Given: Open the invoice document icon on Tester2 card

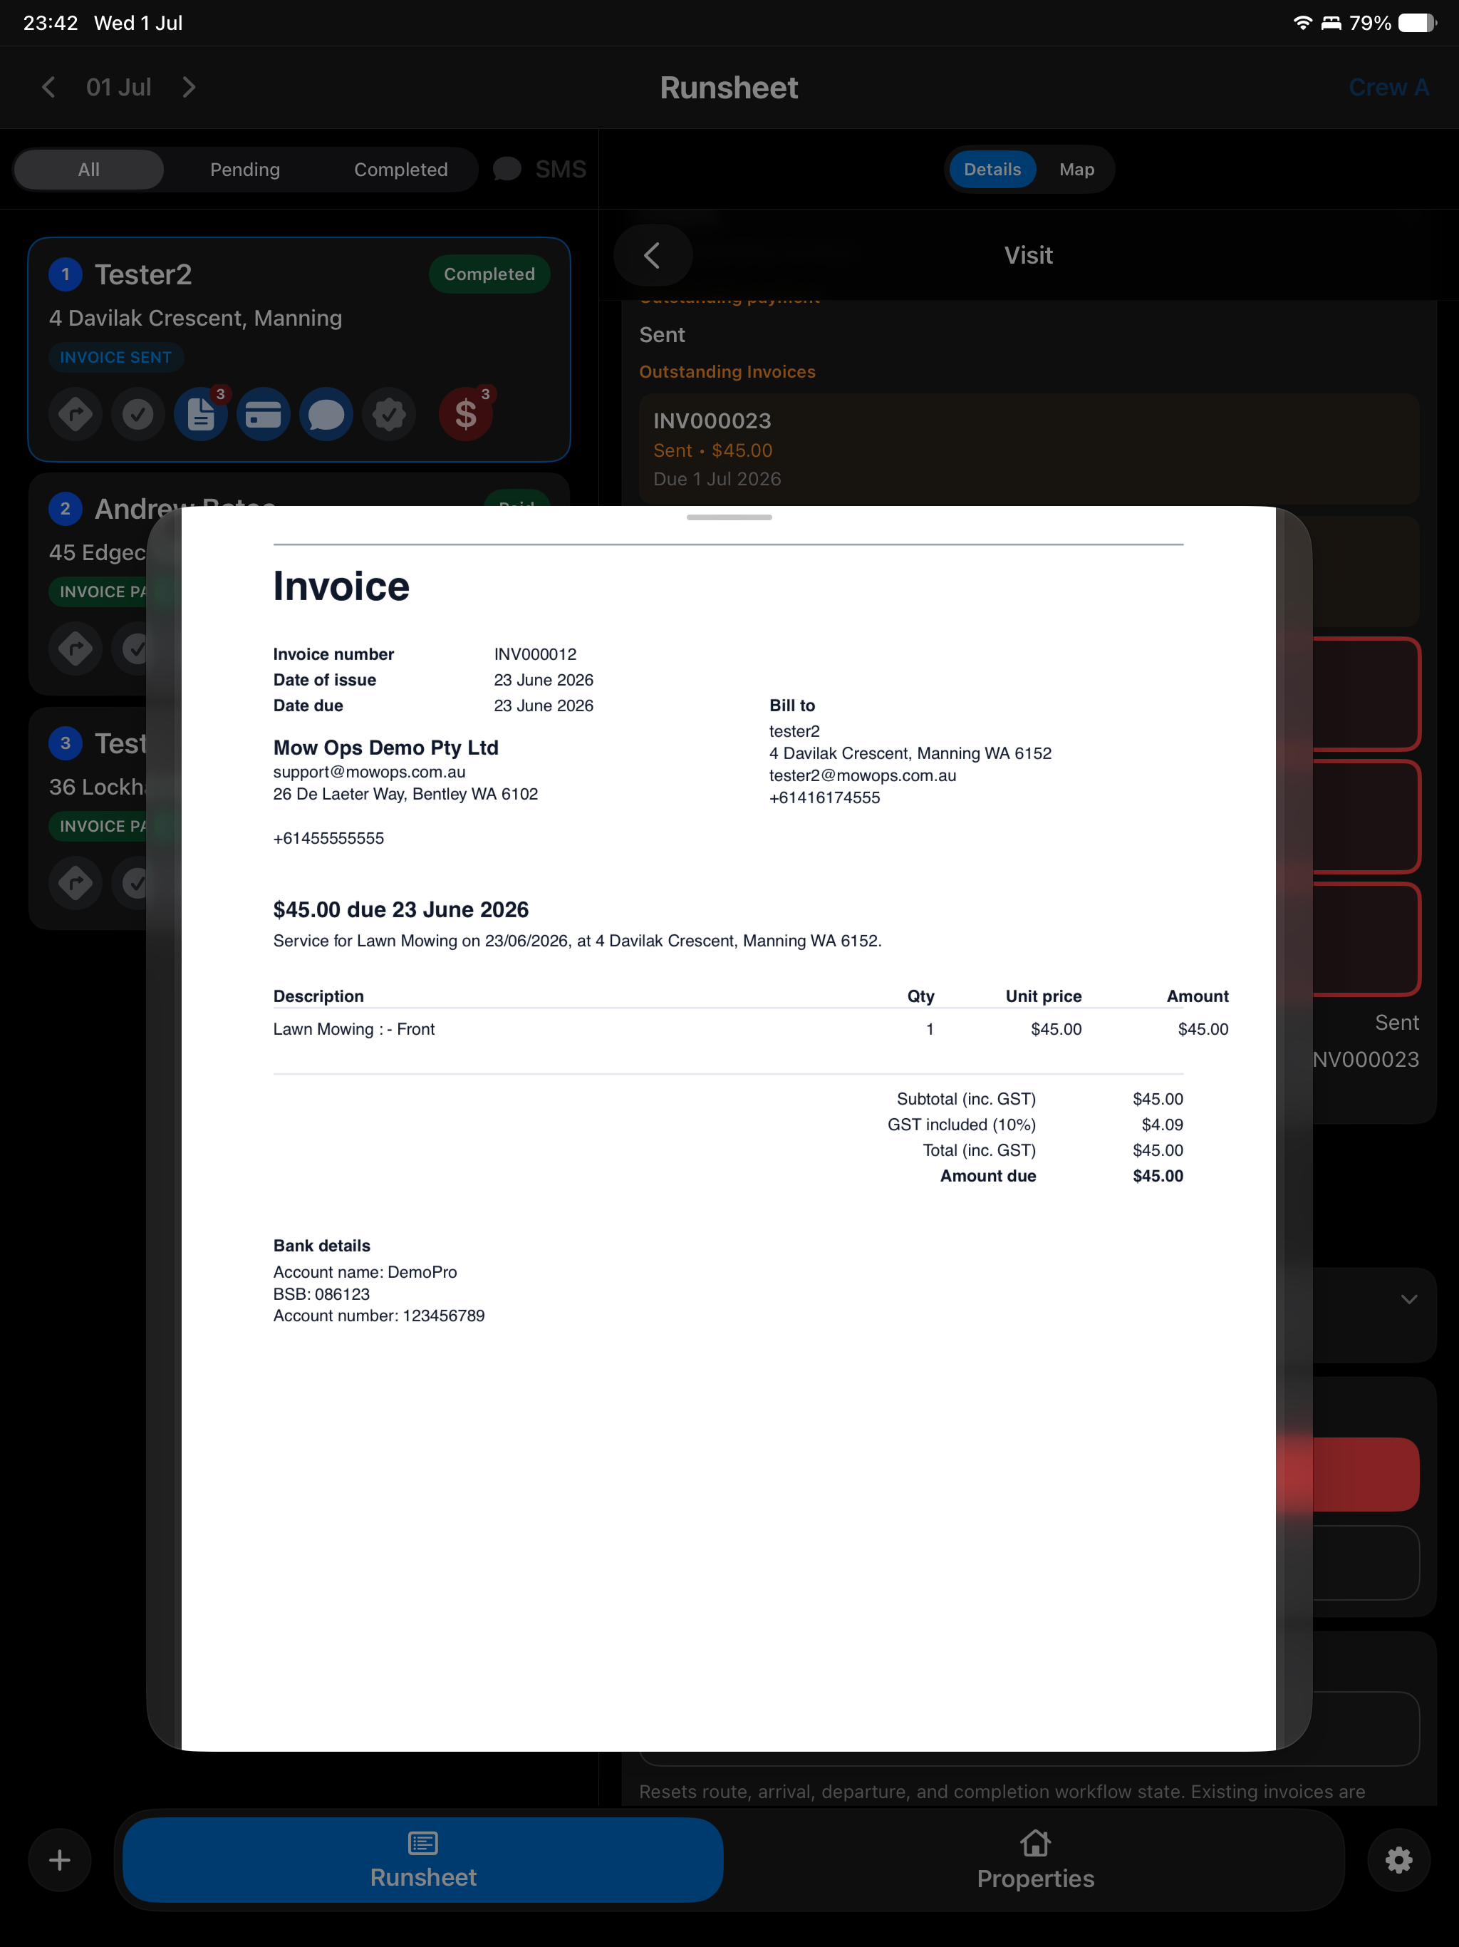Looking at the screenshot, I should point(201,413).
